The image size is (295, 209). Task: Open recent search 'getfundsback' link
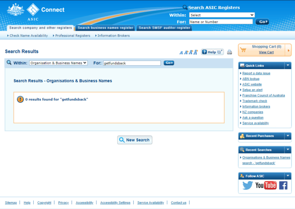[266, 160]
